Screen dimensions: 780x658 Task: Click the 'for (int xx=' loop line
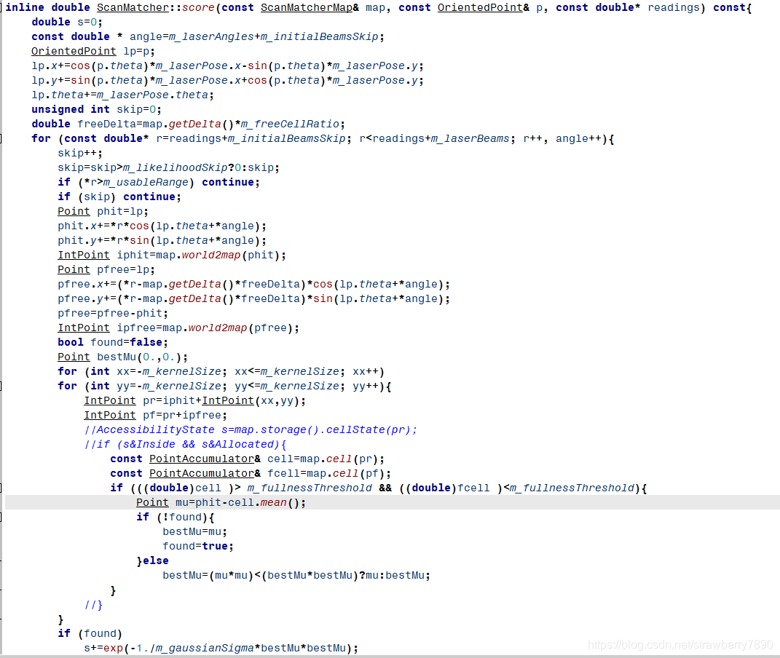pos(221,371)
